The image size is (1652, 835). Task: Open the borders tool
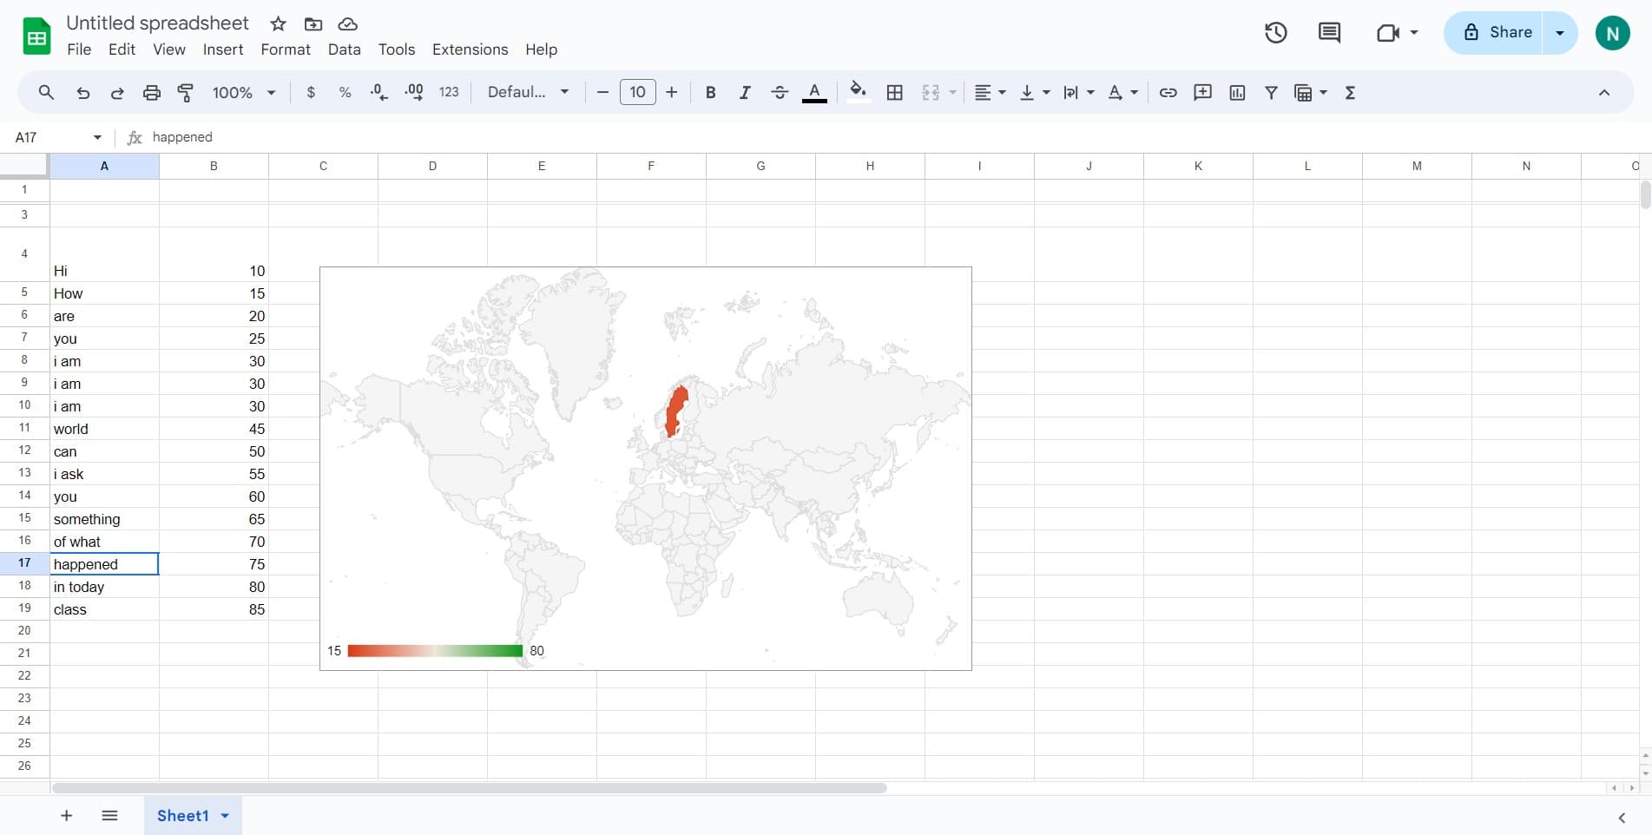(x=895, y=93)
